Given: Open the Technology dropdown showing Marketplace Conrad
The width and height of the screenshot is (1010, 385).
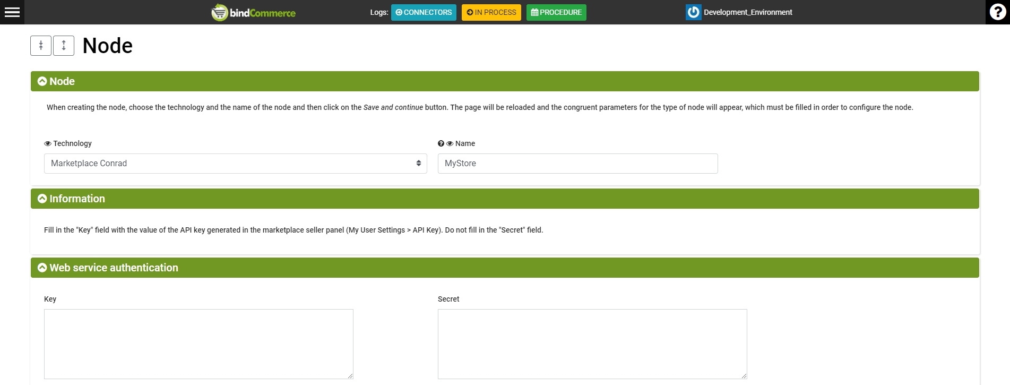Looking at the screenshot, I should tap(235, 164).
